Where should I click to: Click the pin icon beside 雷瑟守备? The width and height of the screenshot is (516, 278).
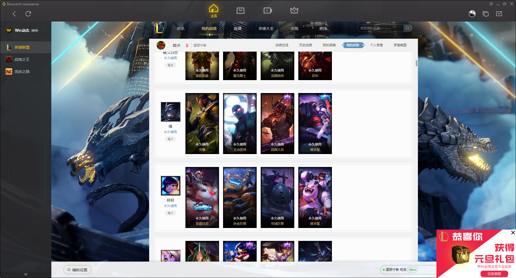pyautogui.click(x=187, y=45)
